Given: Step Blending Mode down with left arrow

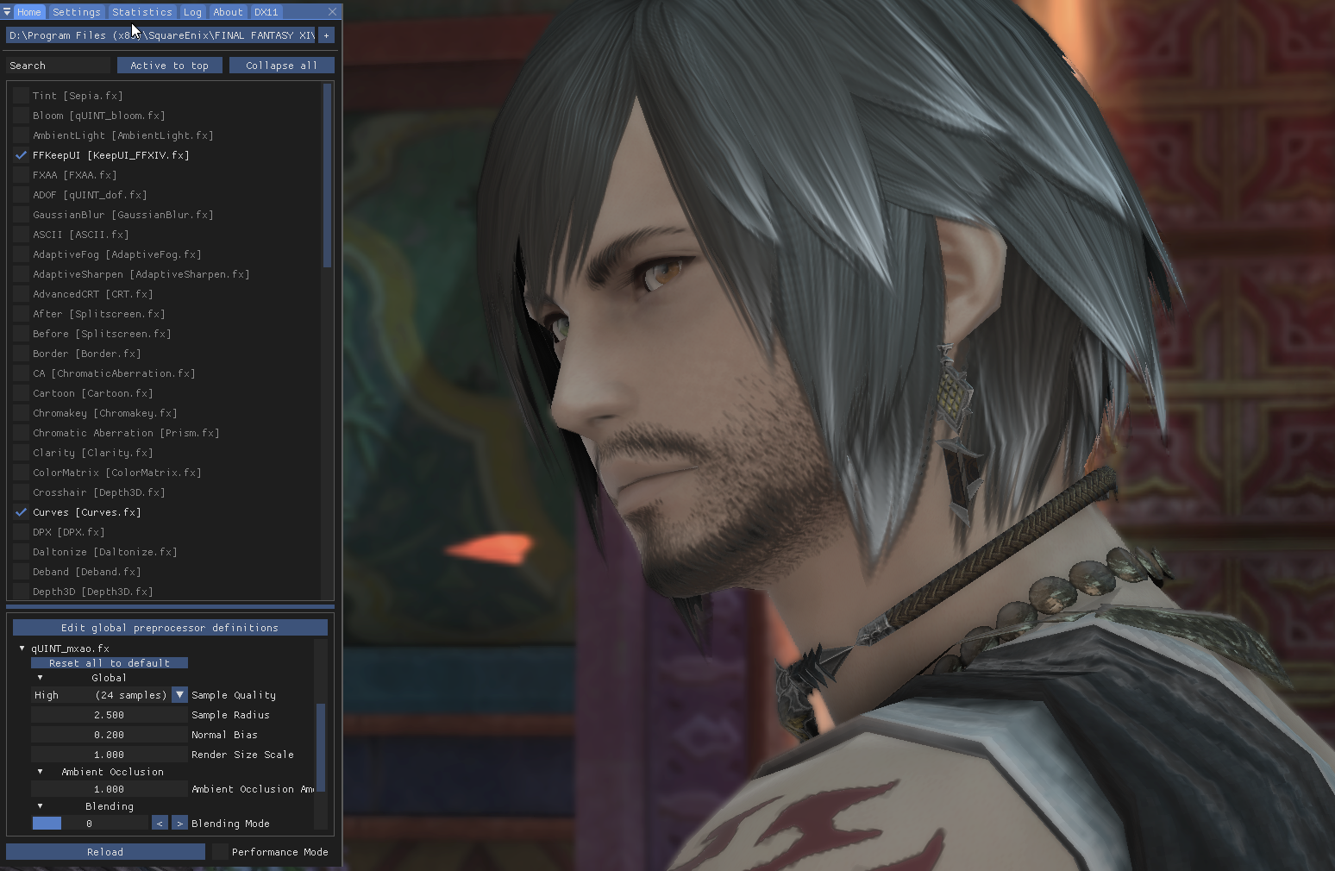Looking at the screenshot, I should pyautogui.click(x=160, y=824).
